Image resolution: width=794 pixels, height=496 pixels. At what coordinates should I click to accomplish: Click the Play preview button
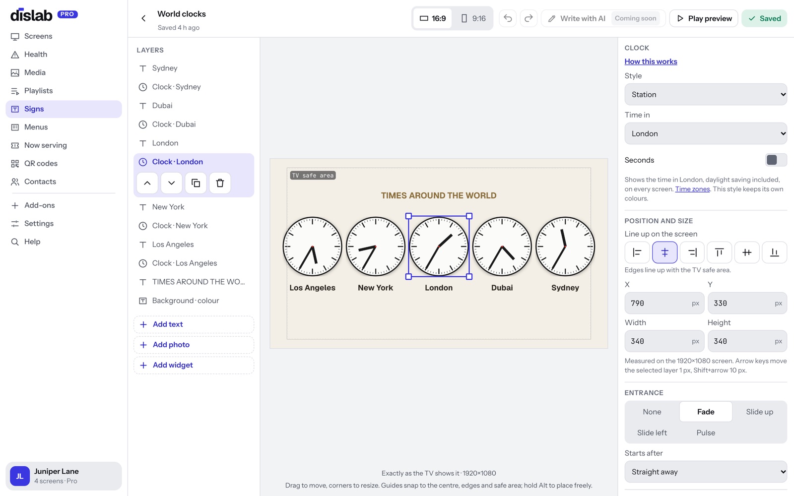(x=704, y=18)
